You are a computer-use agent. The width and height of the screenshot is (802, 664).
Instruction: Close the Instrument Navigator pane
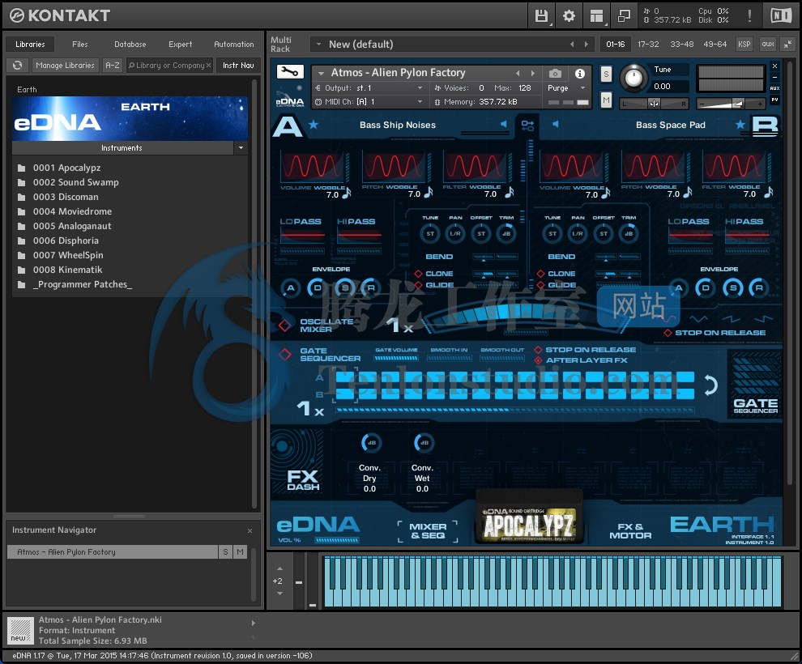(250, 530)
